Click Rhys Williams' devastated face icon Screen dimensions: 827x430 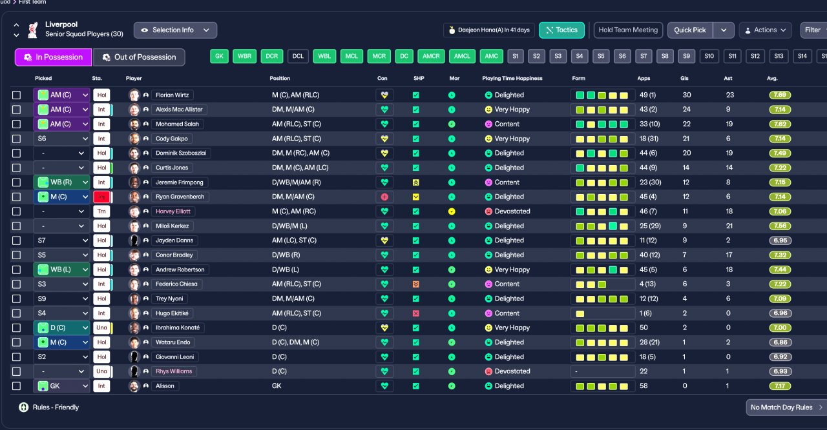click(488, 371)
